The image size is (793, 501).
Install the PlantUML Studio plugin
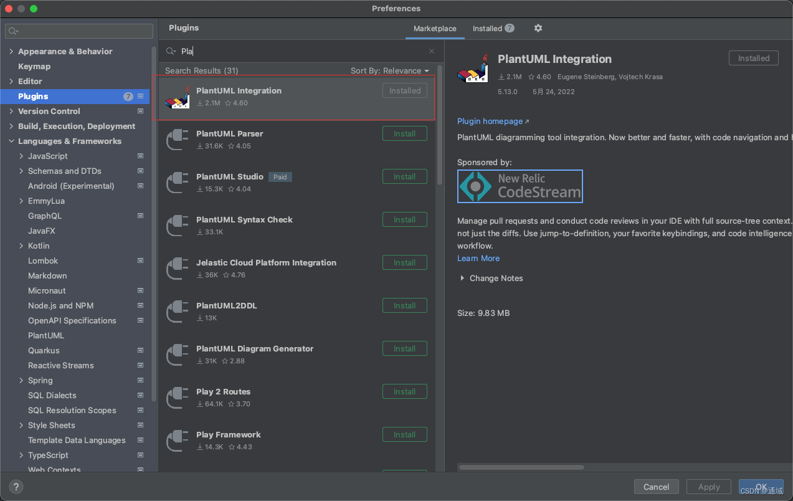[405, 177]
